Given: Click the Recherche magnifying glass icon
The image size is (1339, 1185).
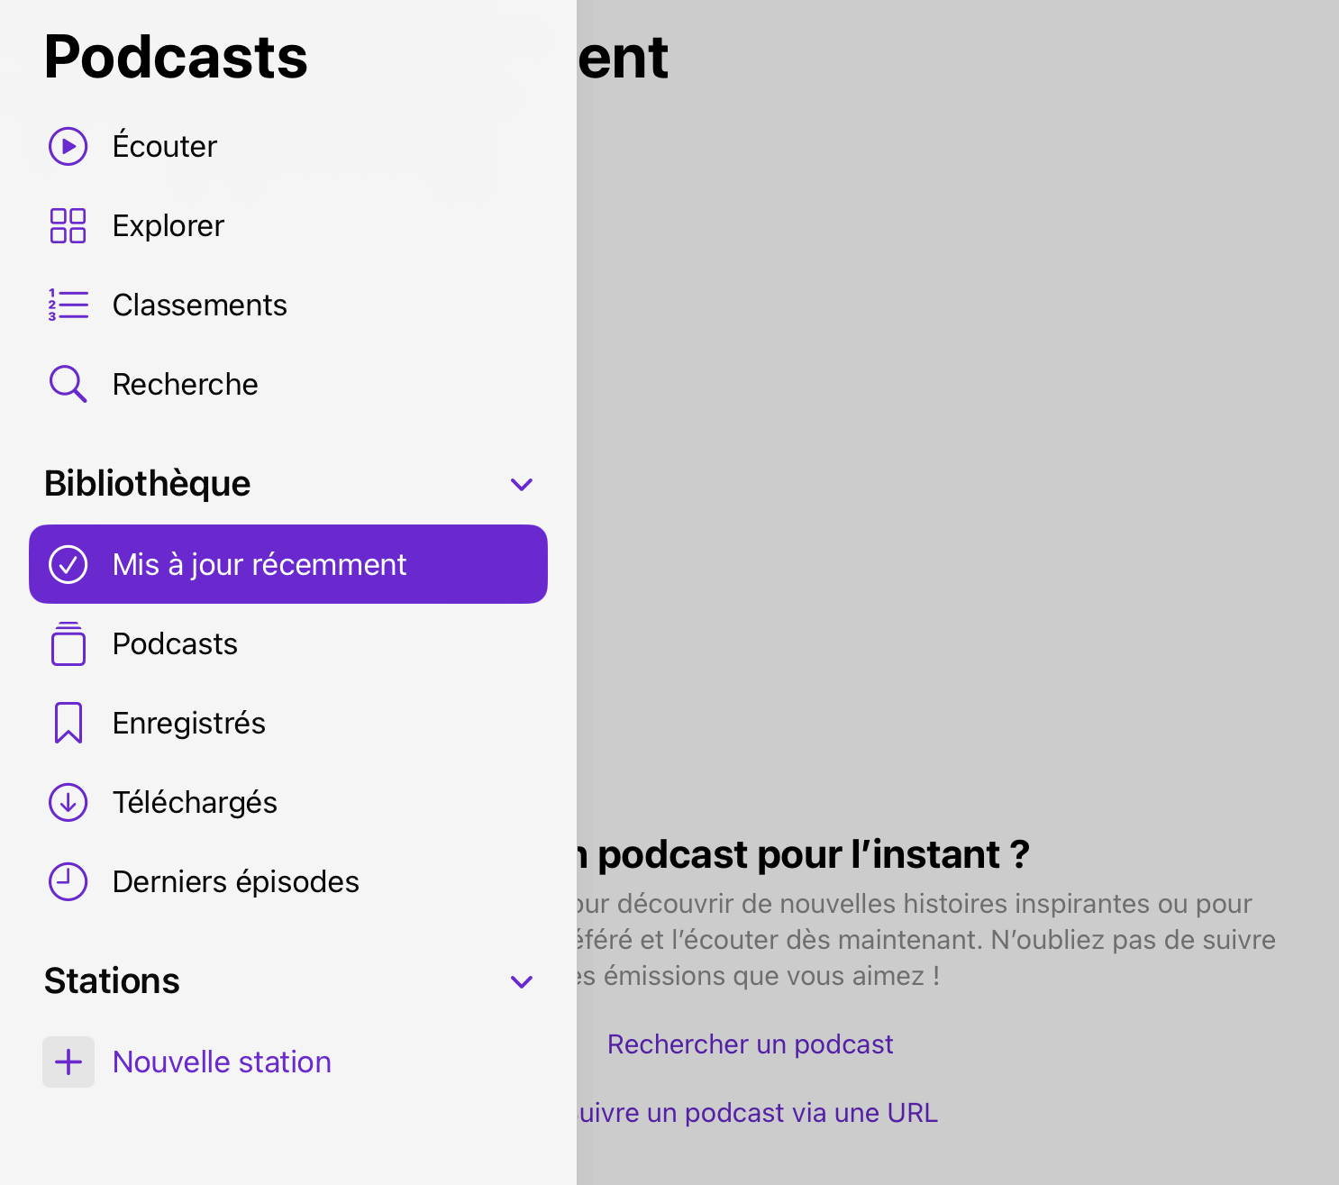Looking at the screenshot, I should click(68, 384).
